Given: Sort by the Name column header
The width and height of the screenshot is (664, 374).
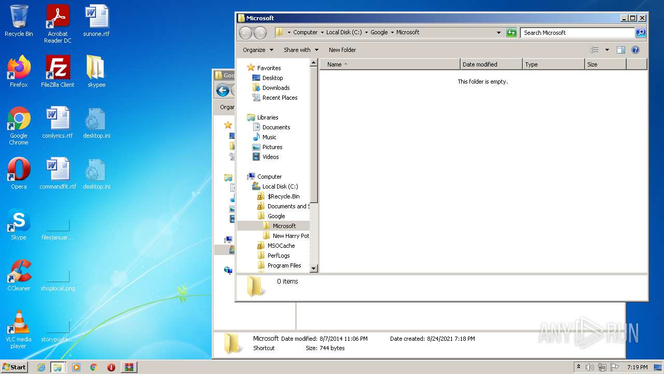Looking at the screenshot, I should [x=390, y=64].
